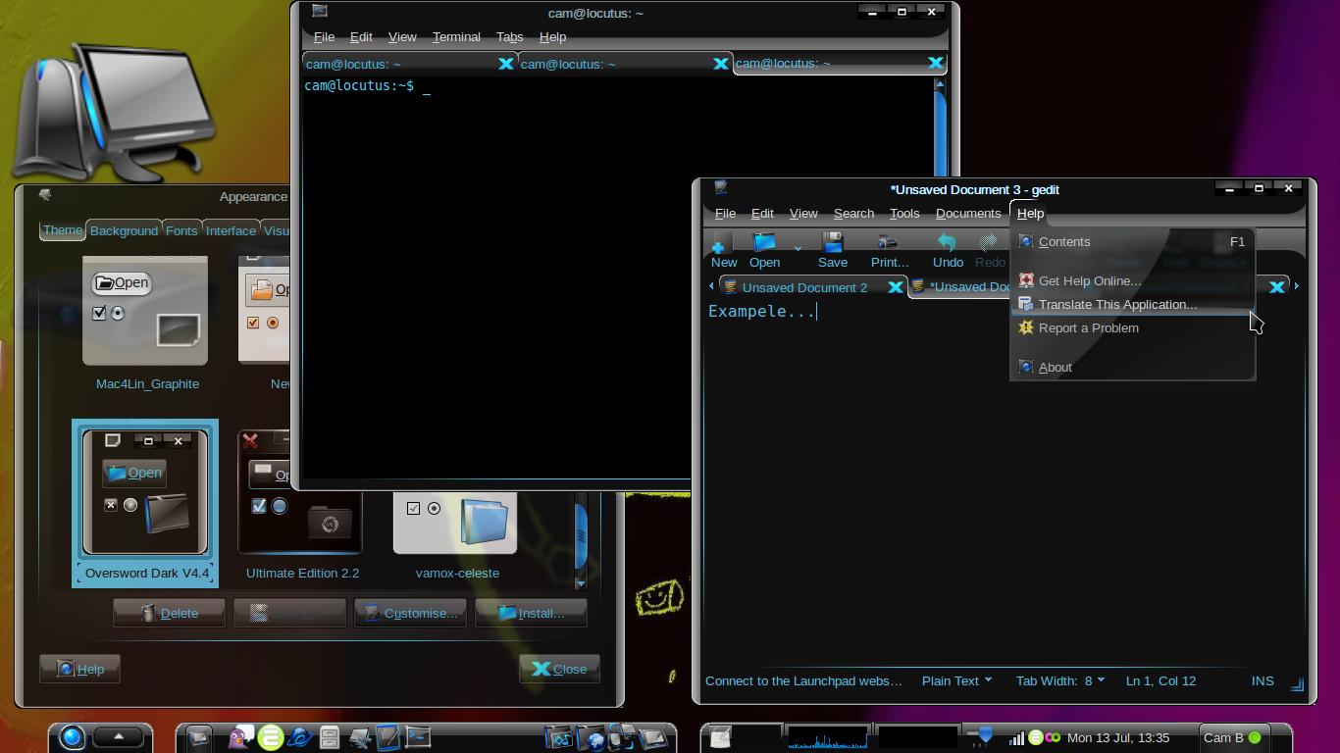Click the New document icon in gedit
1340x753 pixels.
(x=718, y=246)
